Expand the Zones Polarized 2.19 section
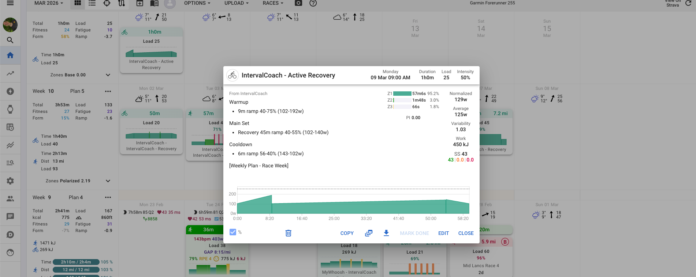Screen dimensions: 696x277 pos(108,181)
